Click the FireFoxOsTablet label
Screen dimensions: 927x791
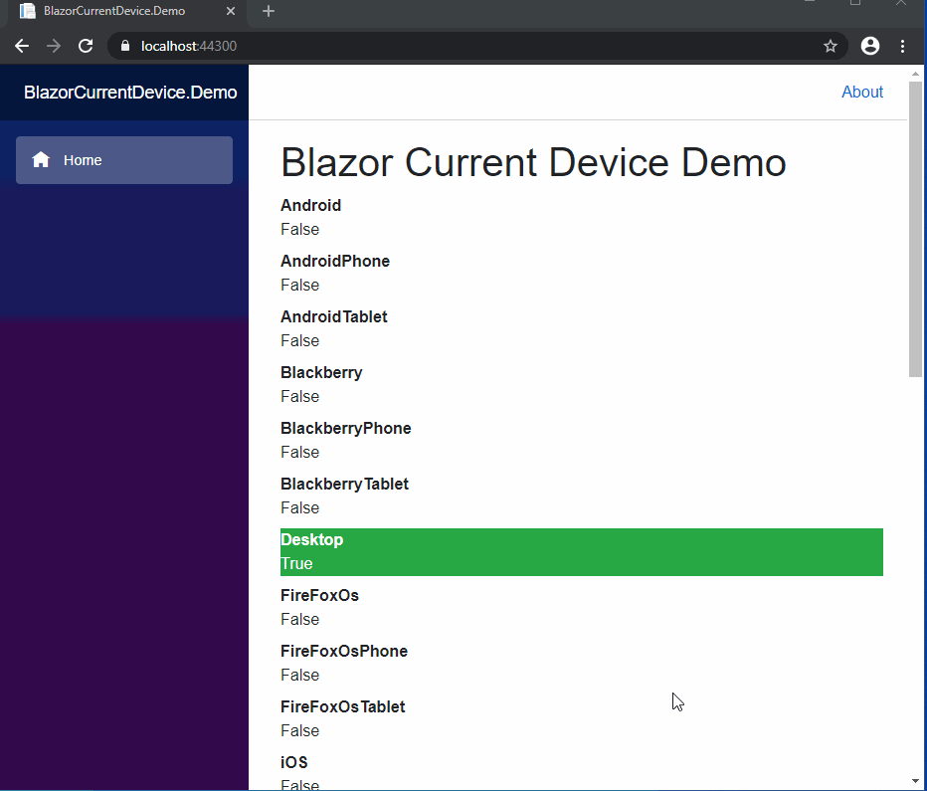pos(343,707)
